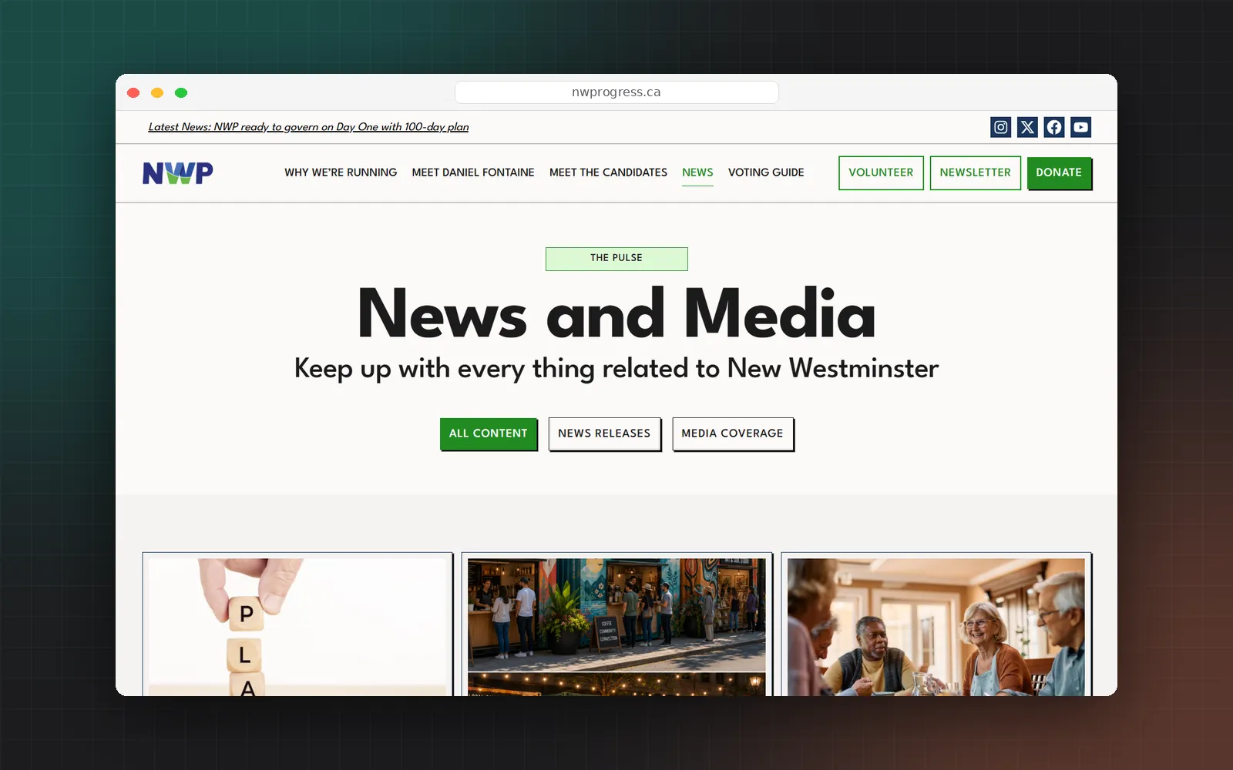Image resolution: width=1233 pixels, height=770 pixels.
Task: Open the Facebook social icon
Action: point(1054,127)
